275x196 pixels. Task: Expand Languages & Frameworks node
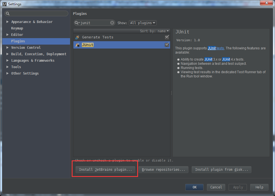(x=7, y=61)
